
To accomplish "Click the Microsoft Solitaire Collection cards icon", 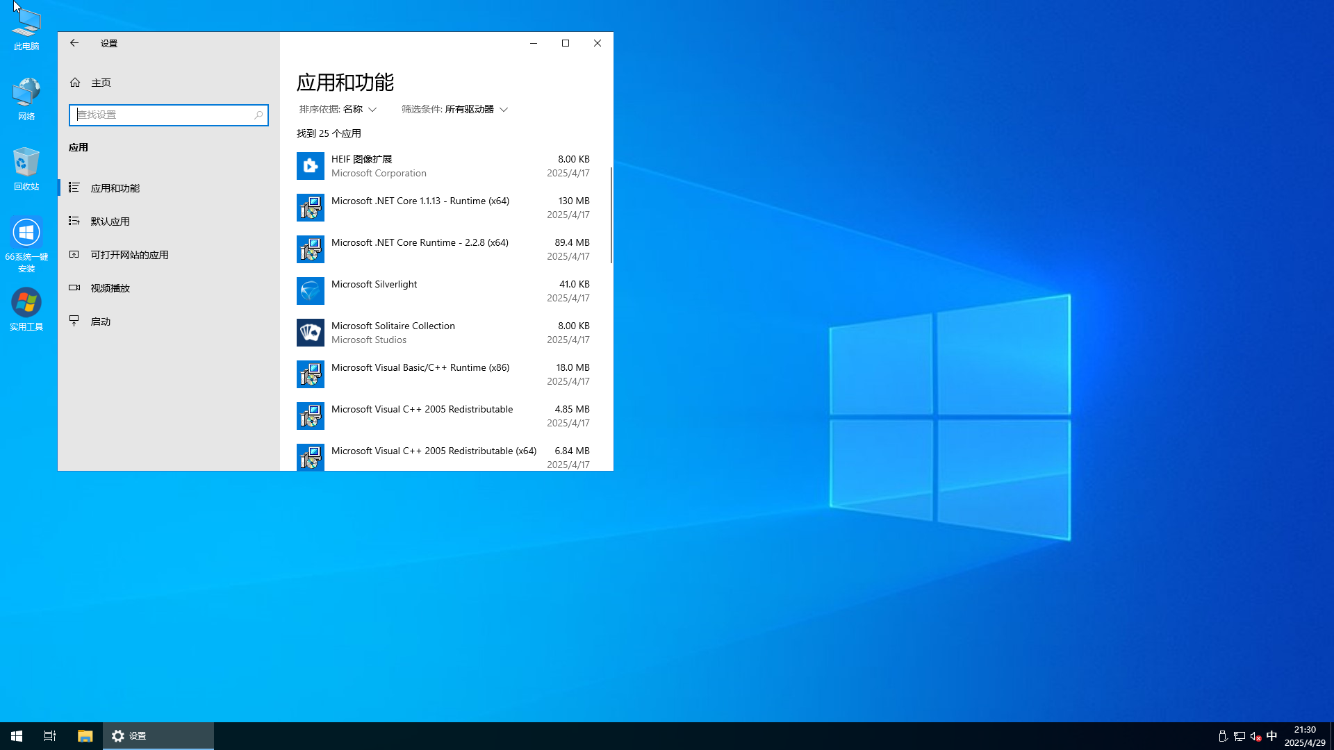I will (x=311, y=333).
